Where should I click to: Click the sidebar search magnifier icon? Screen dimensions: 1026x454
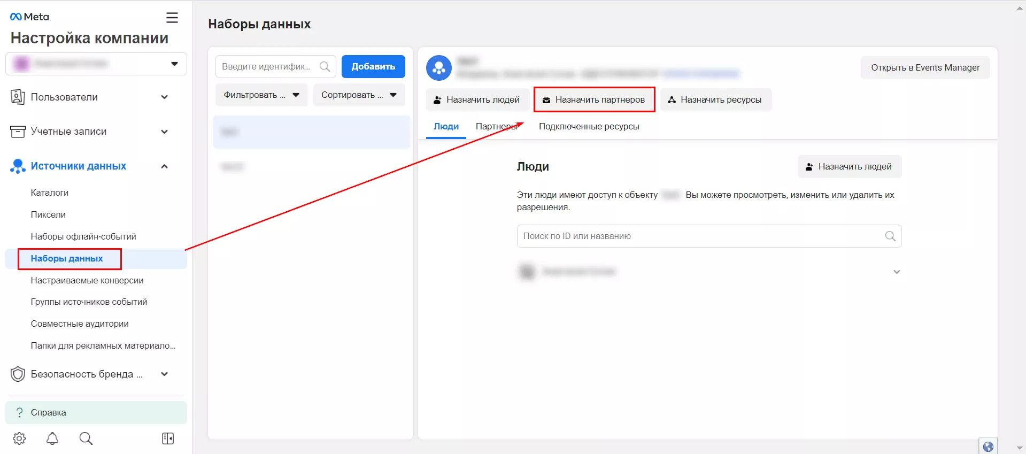[x=86, y=438]
